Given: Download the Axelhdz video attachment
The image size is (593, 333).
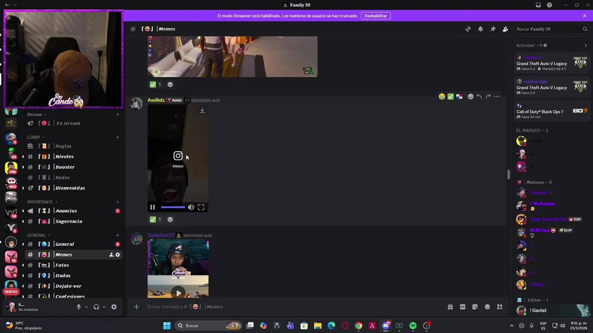Looking at the screenshot, I should tap(202, 111).
